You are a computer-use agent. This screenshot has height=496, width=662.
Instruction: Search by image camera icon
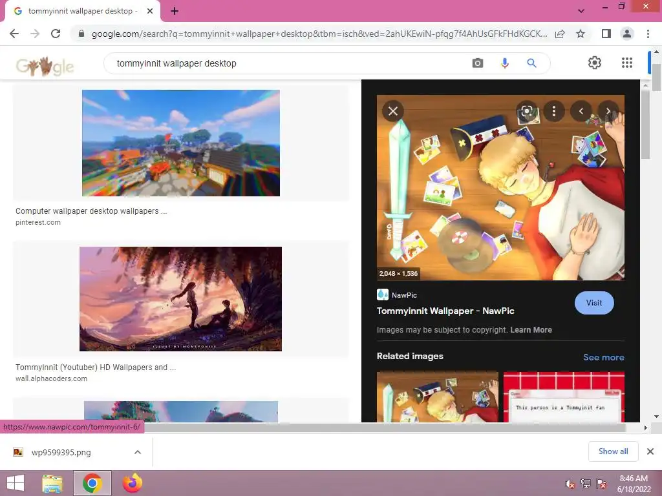(478, 63)
